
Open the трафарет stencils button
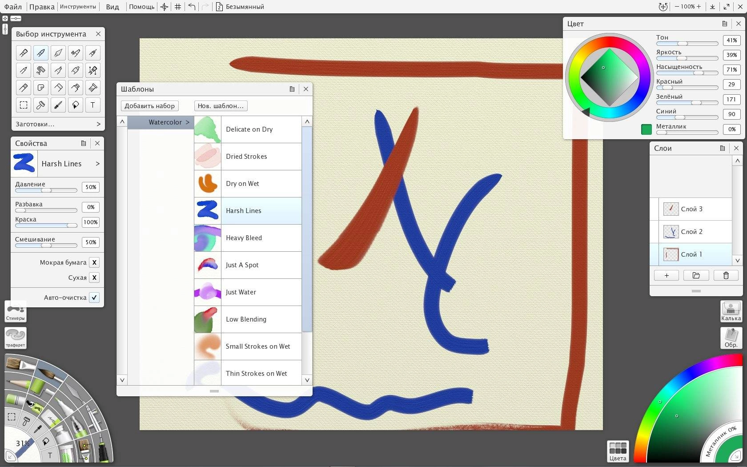[16, 338]
